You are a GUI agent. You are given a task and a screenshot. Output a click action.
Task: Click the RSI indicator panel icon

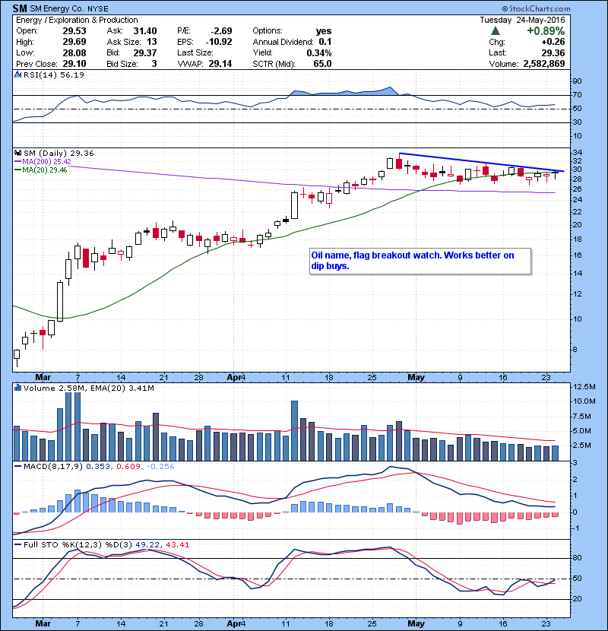pyautogui.click(x=17, y=75)
